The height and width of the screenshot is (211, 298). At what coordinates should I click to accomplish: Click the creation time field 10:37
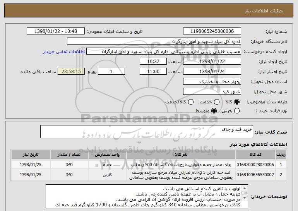coord(153,62)
